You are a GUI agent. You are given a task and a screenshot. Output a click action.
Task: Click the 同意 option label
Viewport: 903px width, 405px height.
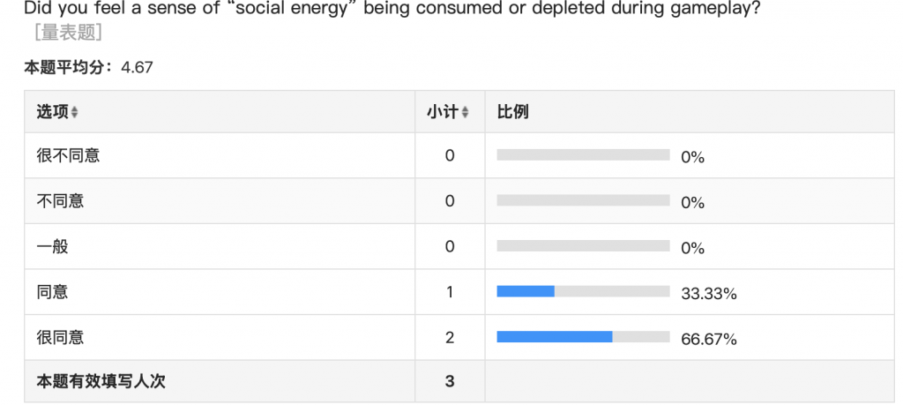52,292
